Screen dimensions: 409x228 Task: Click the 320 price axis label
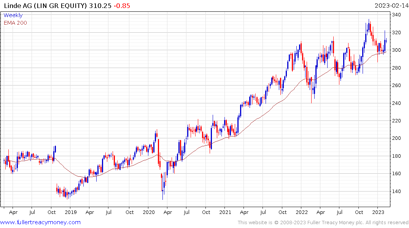[396, 33]
